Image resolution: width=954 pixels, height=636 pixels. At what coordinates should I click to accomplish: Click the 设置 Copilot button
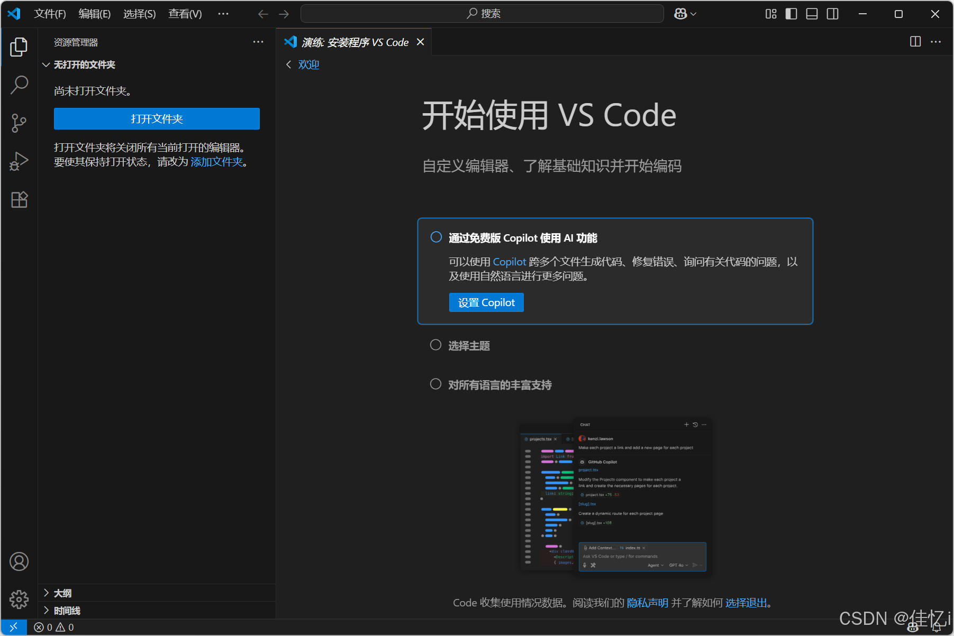[x=486, y=302]
